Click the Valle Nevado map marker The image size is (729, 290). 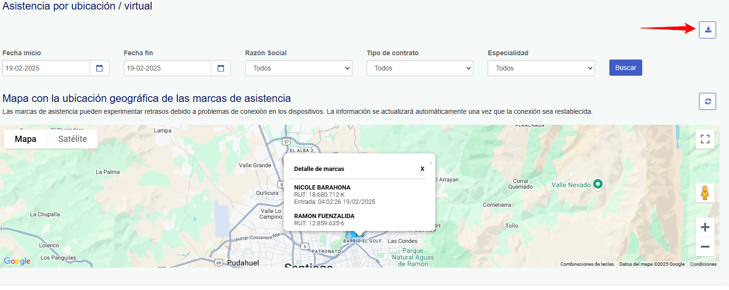597,184
